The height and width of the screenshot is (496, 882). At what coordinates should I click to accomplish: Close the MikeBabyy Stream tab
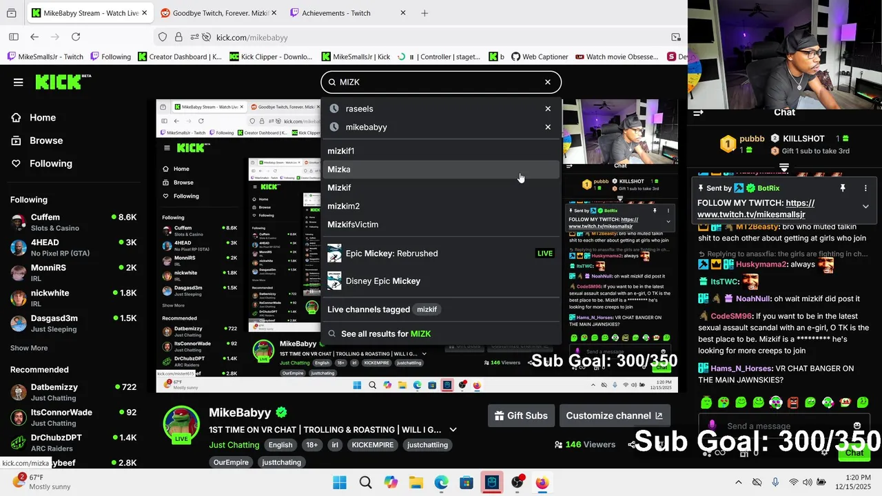coord(144,13)
